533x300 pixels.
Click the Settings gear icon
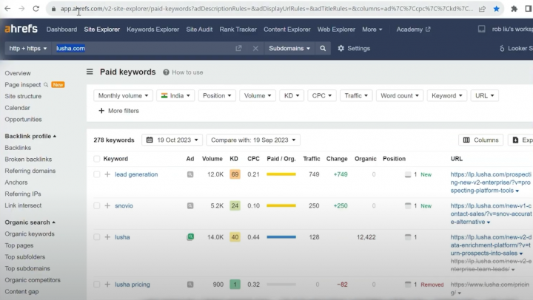coord(341,48)
